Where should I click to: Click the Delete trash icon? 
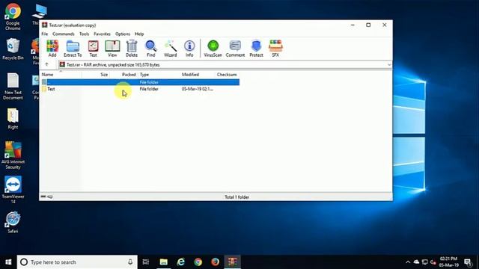132,49
